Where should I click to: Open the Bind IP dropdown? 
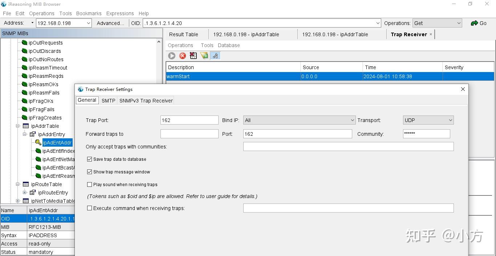(x=351, y=120)
